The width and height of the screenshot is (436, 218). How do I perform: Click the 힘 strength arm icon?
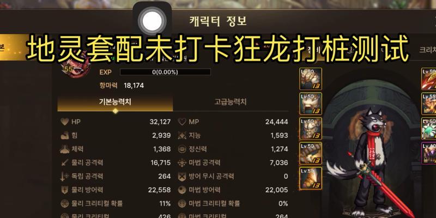[x=64, y=135]
